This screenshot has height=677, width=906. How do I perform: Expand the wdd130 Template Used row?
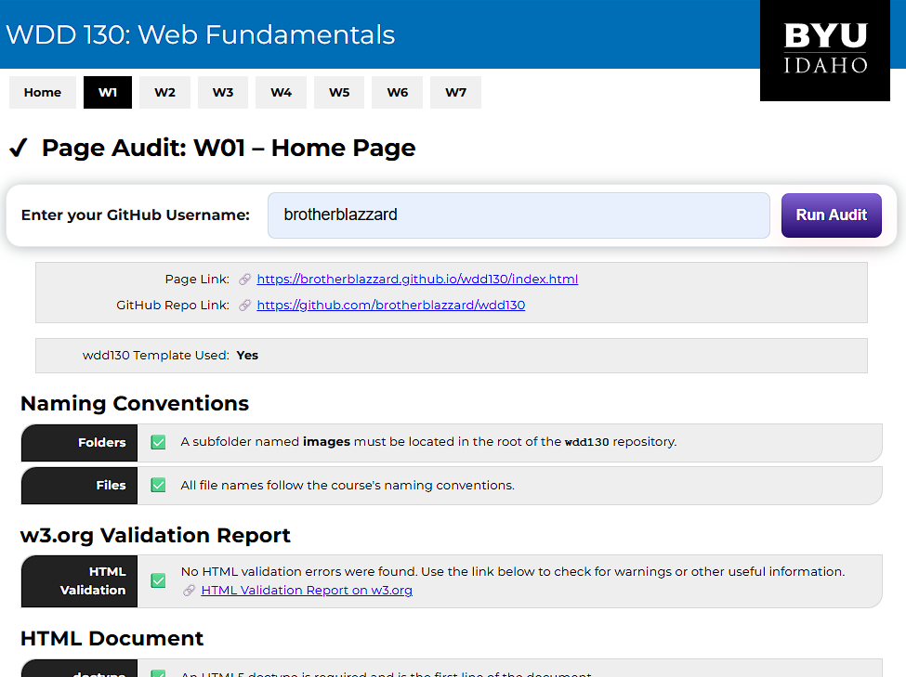(451, 355)
